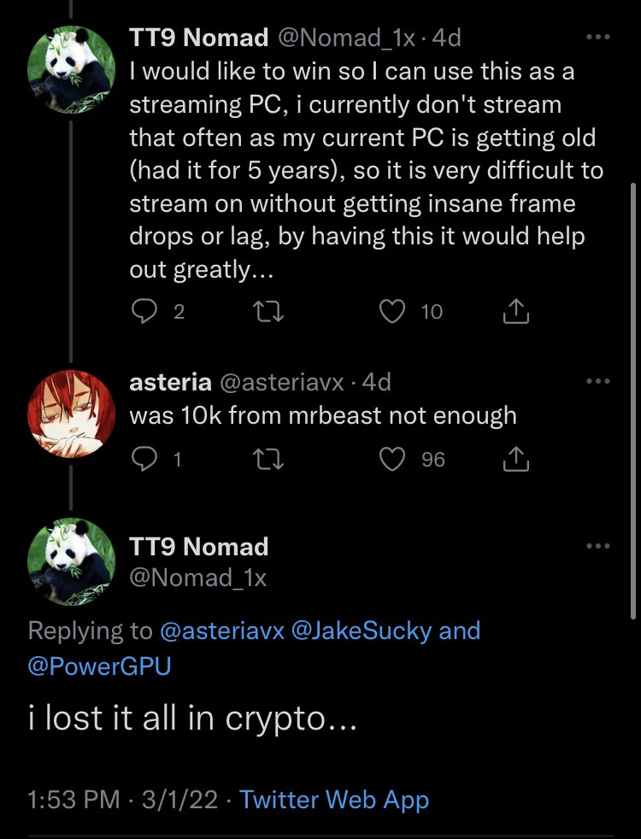Image resolution: width=641 pixels, height=839 pixels.
Task: Like TT9 Nomad's streaming PC tweet
Action: (392, 313)
